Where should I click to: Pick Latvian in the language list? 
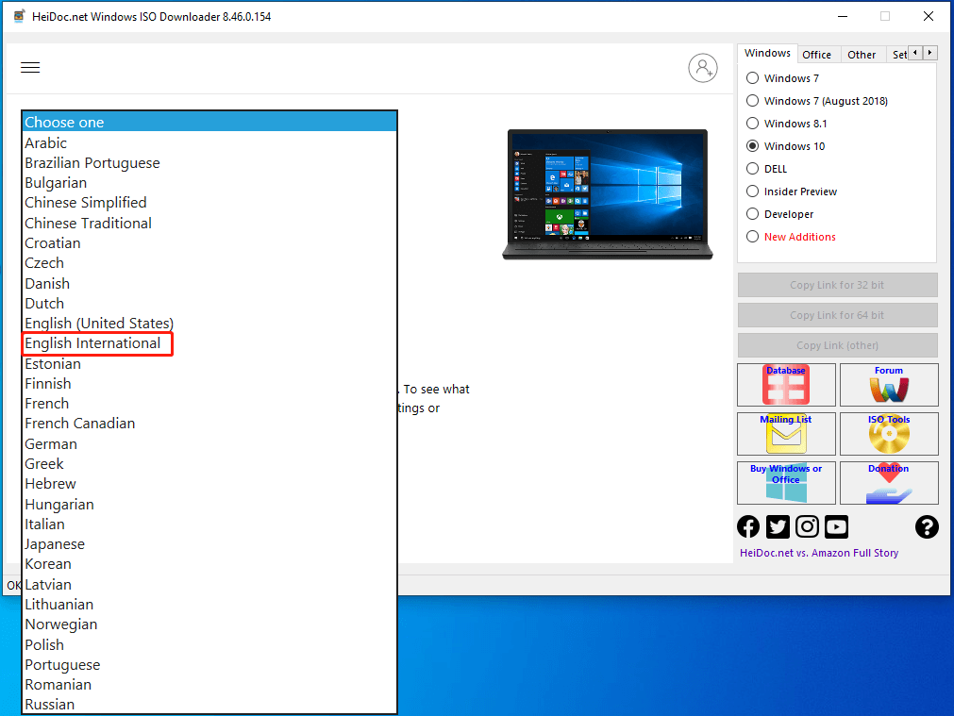click(x=209, y=585)
